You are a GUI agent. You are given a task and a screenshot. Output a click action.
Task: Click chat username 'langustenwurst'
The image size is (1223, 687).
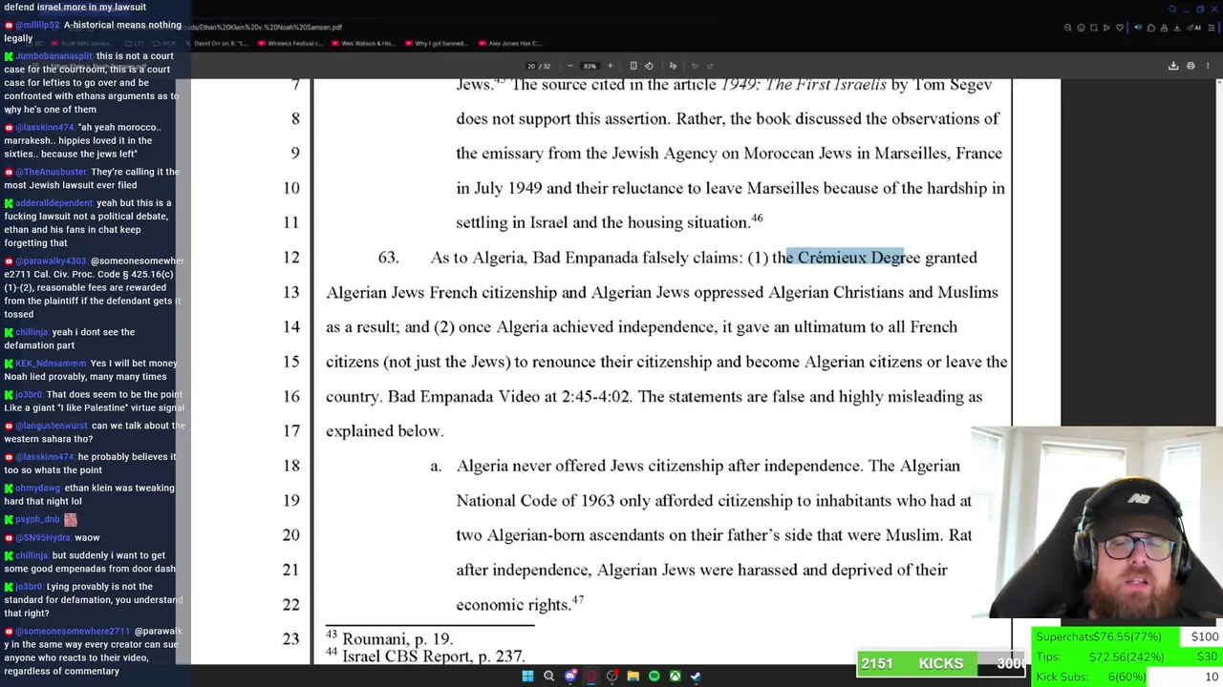(x=52, y=426)
